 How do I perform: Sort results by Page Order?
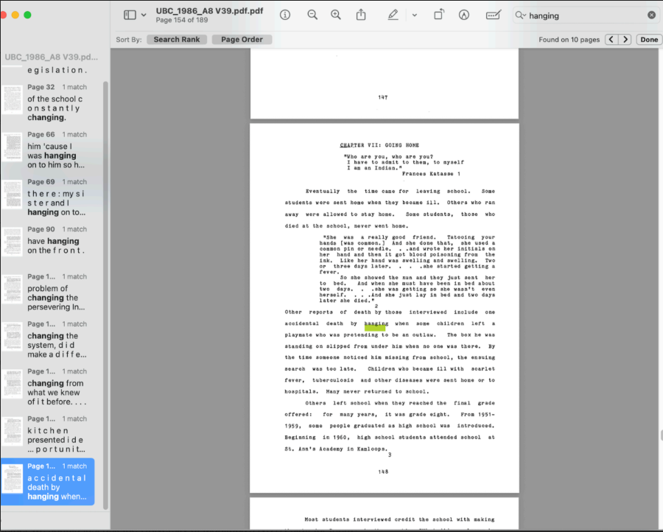click(242, 40)
